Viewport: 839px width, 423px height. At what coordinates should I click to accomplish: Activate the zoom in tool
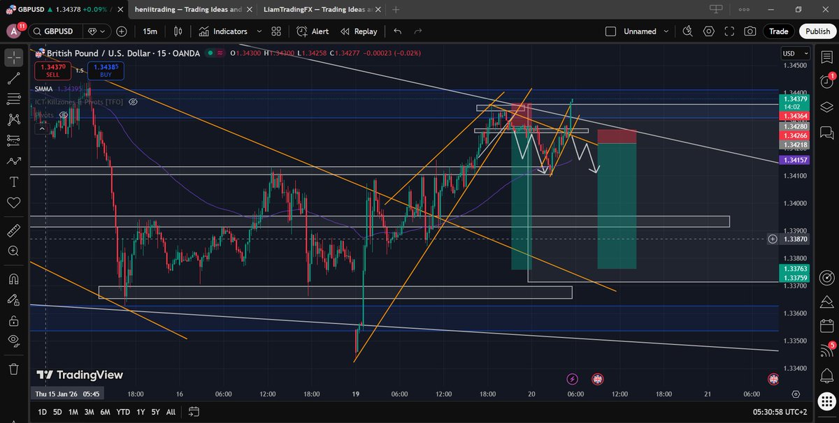tap(13, 251)
